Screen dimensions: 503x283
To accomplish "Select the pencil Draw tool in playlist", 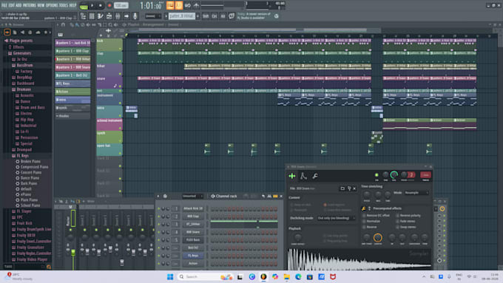I will 72,24.
